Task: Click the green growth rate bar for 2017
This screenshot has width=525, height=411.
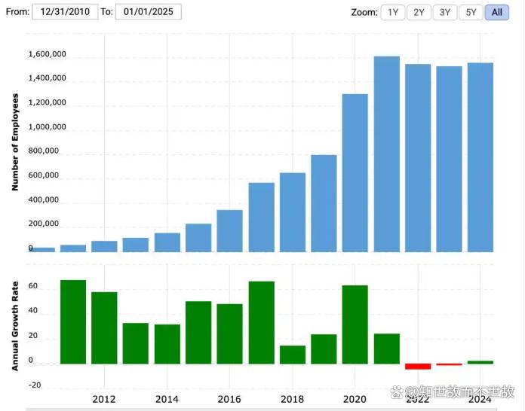Action: point(261,323)
